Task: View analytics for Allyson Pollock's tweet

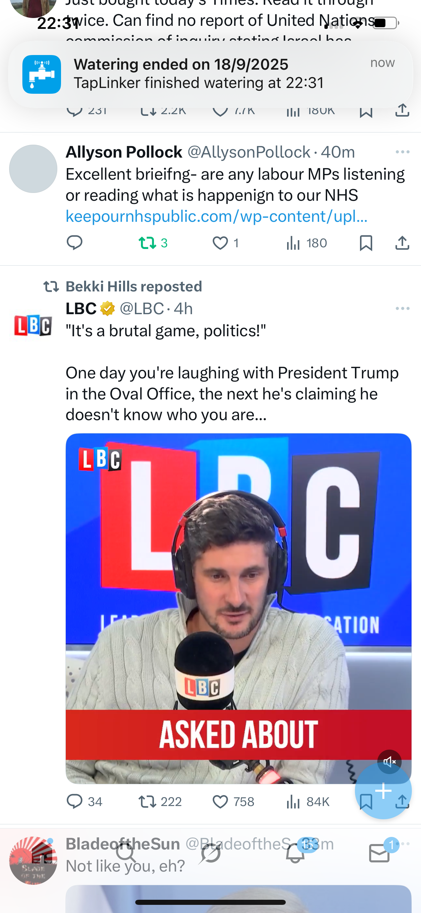Action: pos(293,243)
